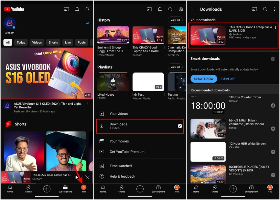Tap View all next to History
This screenshot has width=280, height=200.
175,20
